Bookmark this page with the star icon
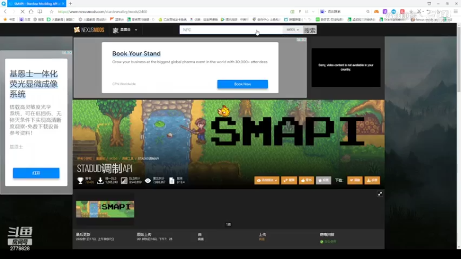461x259 pixels. click(51, 12)
